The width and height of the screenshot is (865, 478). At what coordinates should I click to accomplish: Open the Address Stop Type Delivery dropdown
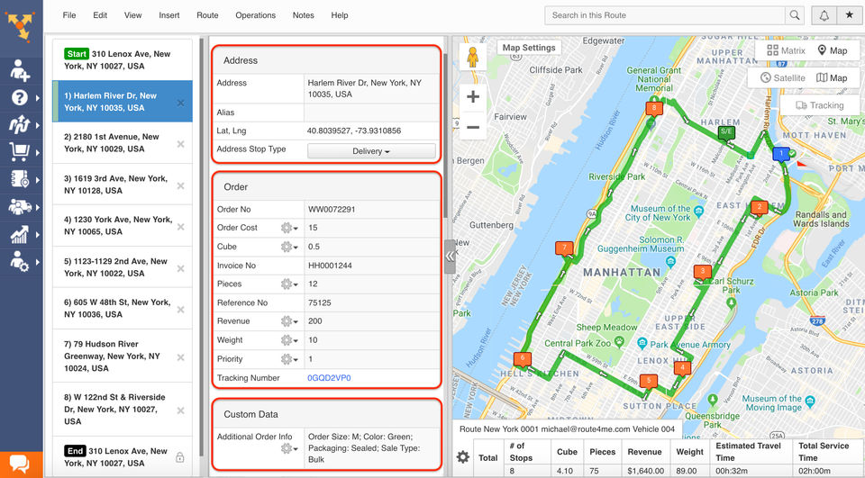(x=371, y=151)
